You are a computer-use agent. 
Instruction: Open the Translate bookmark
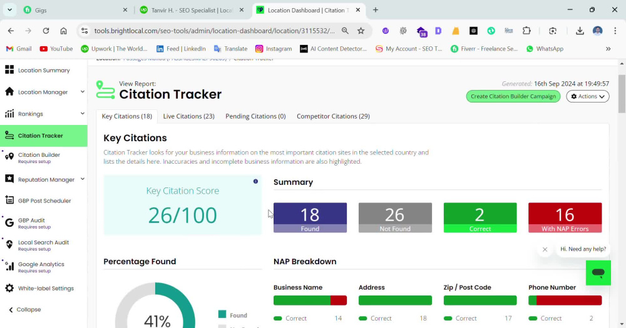pos(230,49)
